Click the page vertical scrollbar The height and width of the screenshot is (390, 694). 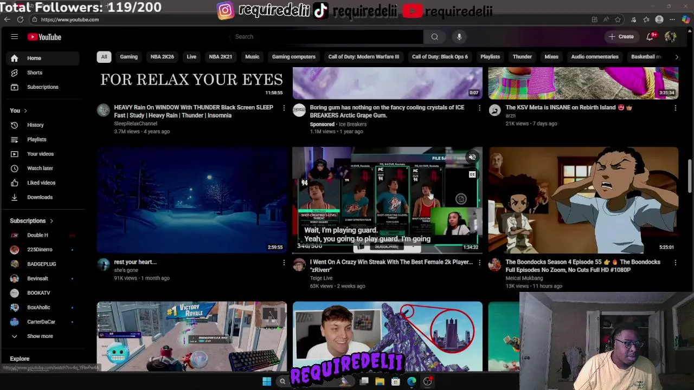point(690,177)
